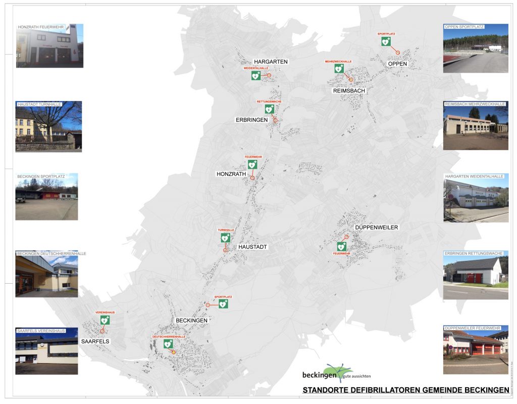Click the defibrillator icon at Oppen Sportplatz
This screenshot has width=517, height=404.
pyautogui.click(x=386, y=41)
